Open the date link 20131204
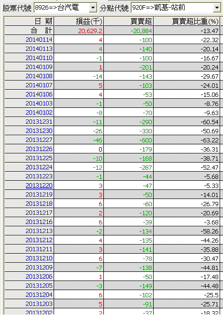This screenshot has width=223, height=316. 39,295
